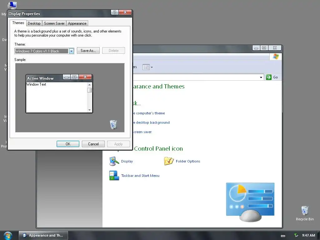The height and width of the screenshot is (240, 320).
Task: Switch to the Themes tab
Action: coord(18,23)
